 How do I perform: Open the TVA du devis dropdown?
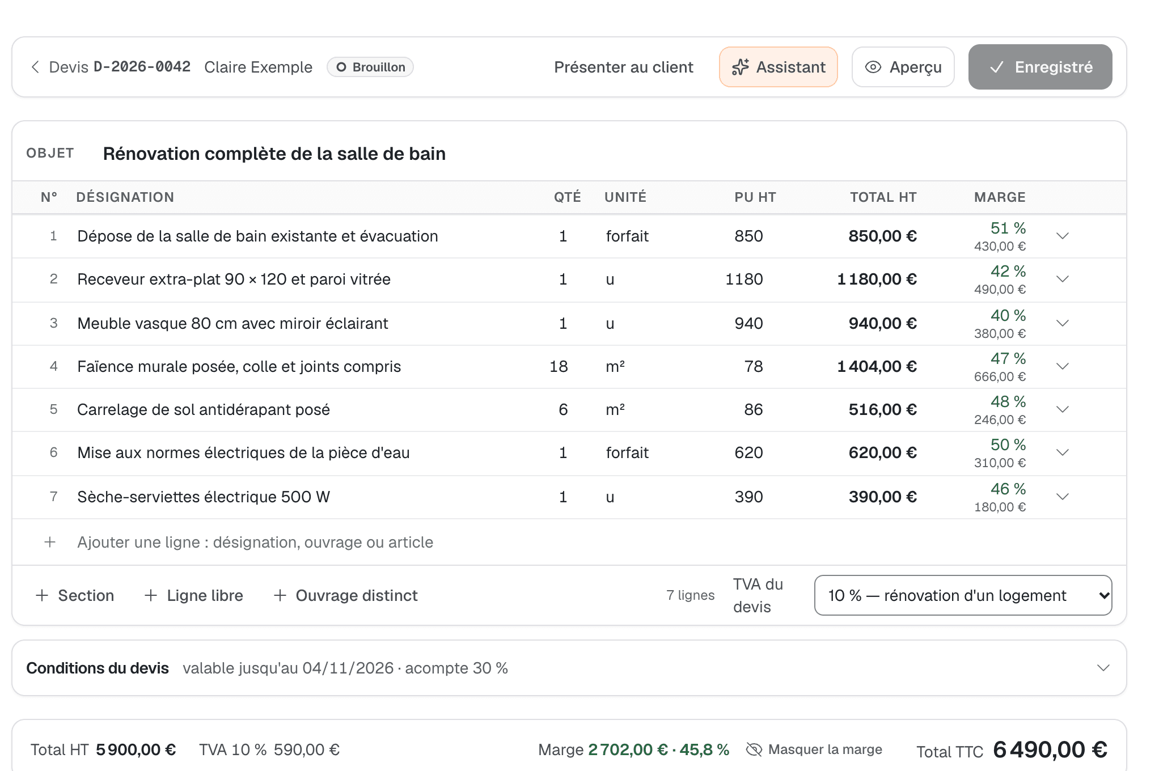963,595
